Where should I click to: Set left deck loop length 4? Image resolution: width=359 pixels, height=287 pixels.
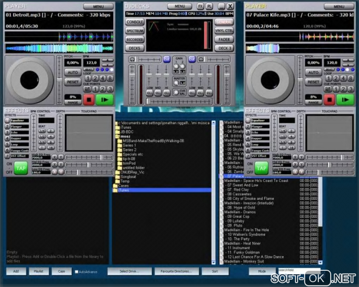click(x=103, y=78)
